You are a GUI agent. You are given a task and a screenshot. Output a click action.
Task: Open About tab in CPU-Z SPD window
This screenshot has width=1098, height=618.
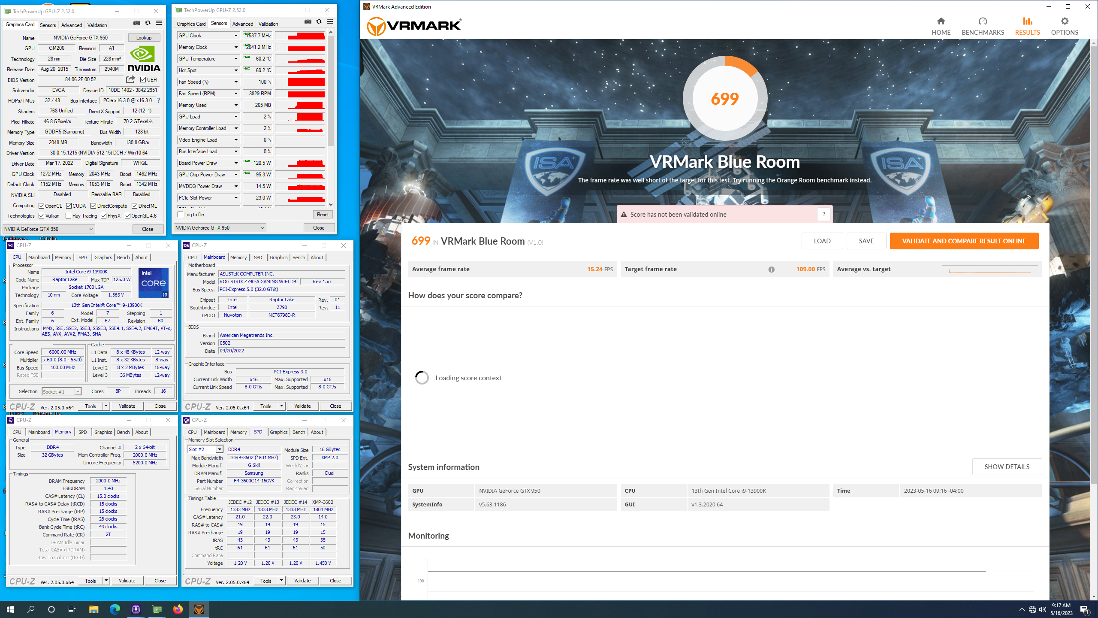click(317, 432)
